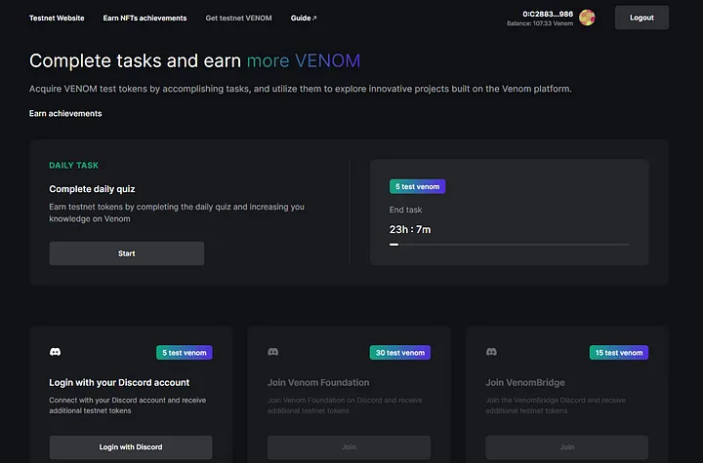This screenshot has width=703, height=463.
Task: Go to Earn NFTs achievements
Action: [x=145, y=19]
